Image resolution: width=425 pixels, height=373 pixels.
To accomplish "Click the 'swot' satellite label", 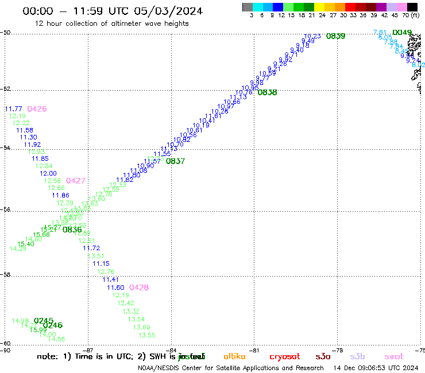I will [x=394, y=357].
